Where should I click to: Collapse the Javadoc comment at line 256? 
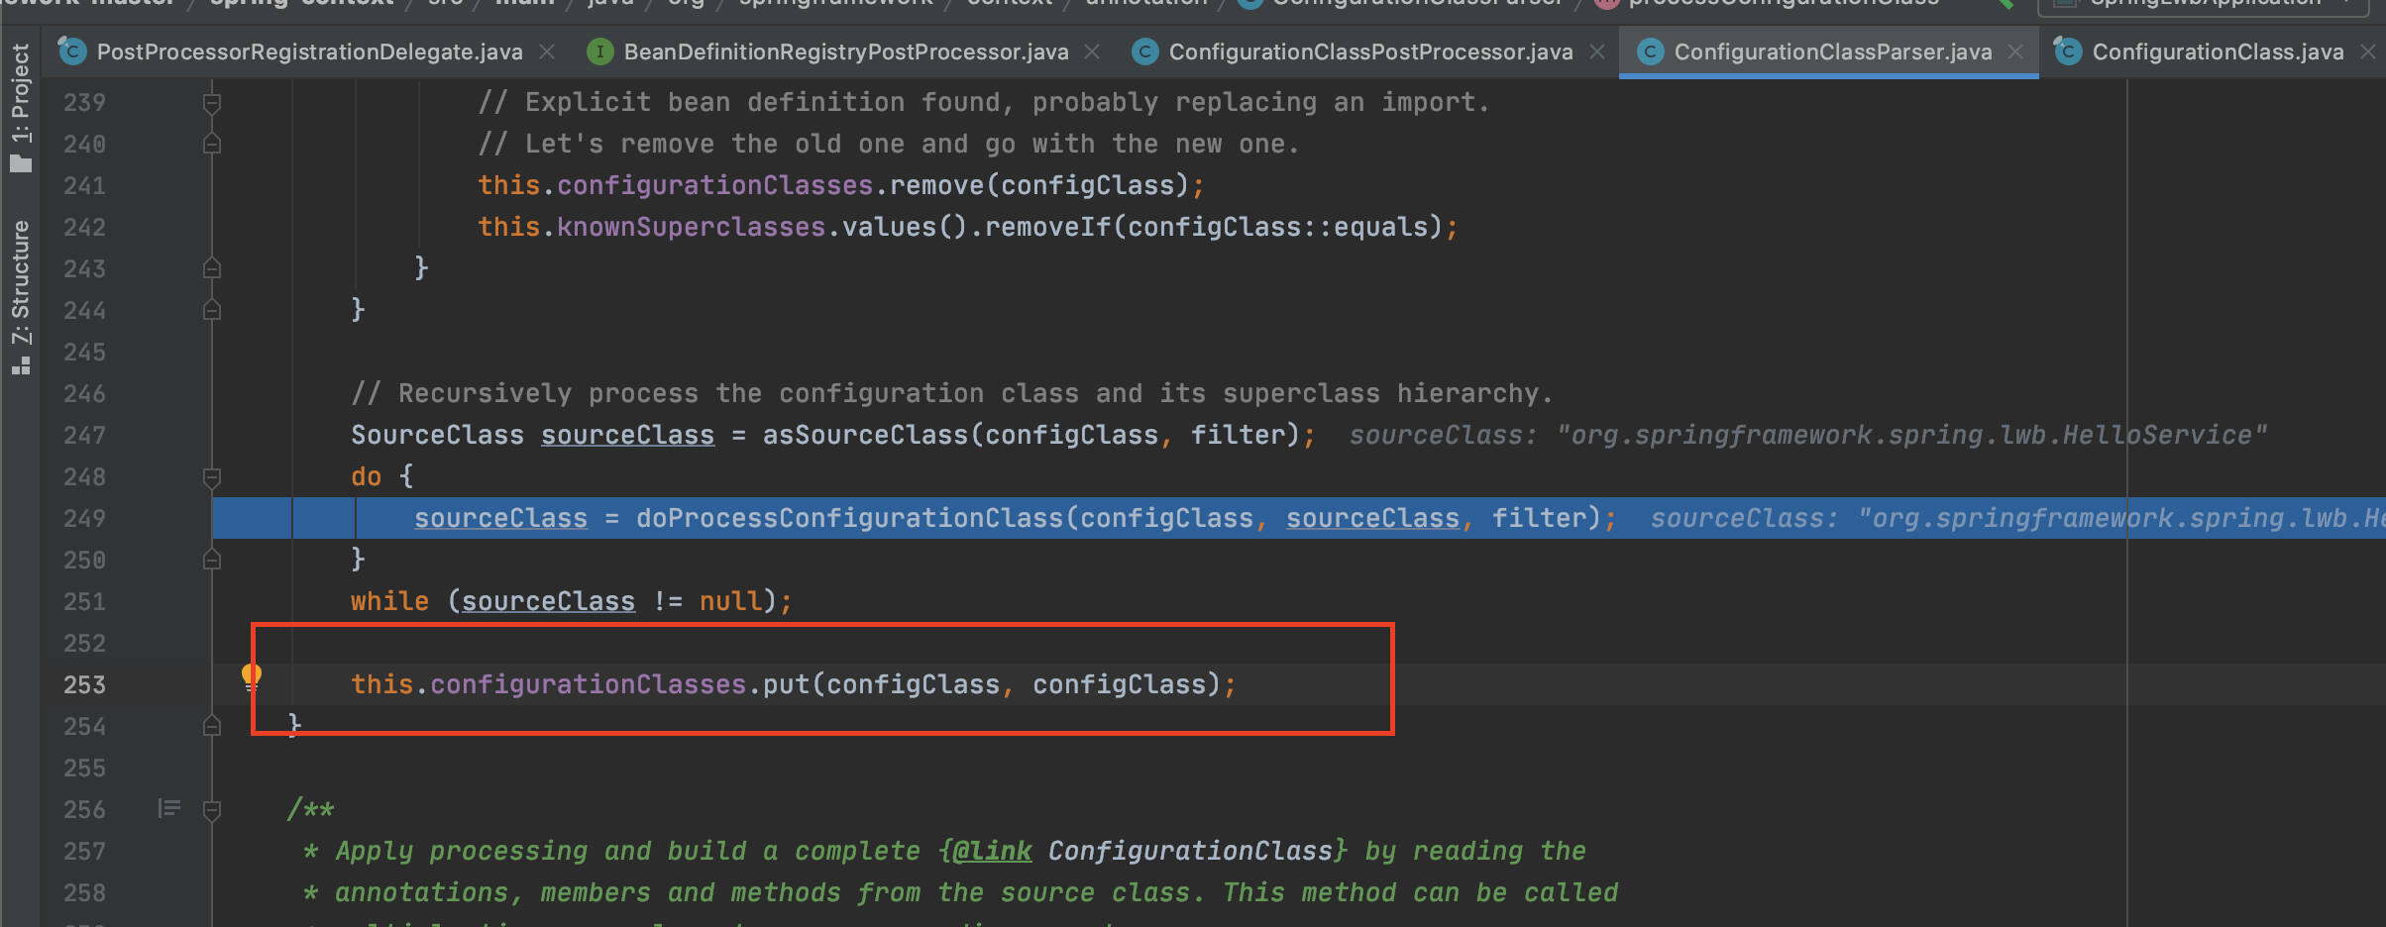pos(211,809)
